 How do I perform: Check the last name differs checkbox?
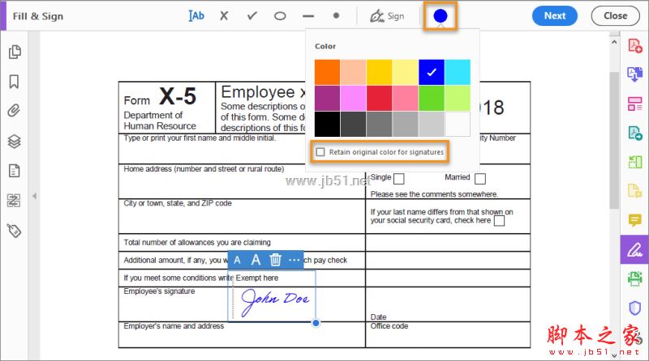point(500,221)
